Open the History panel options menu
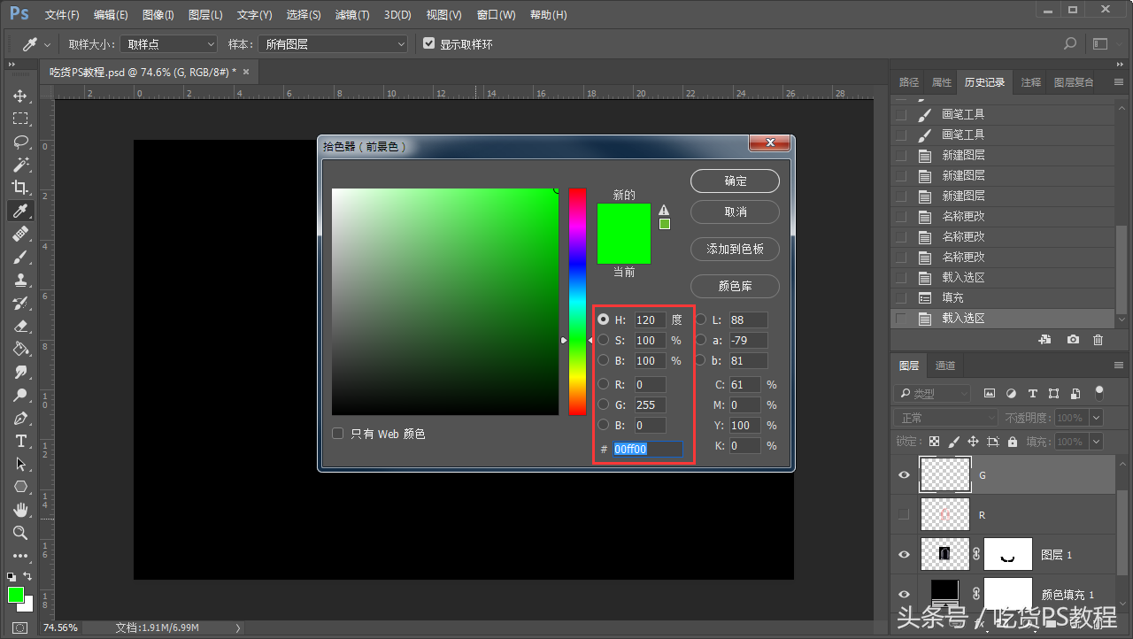 (1119, 82)
